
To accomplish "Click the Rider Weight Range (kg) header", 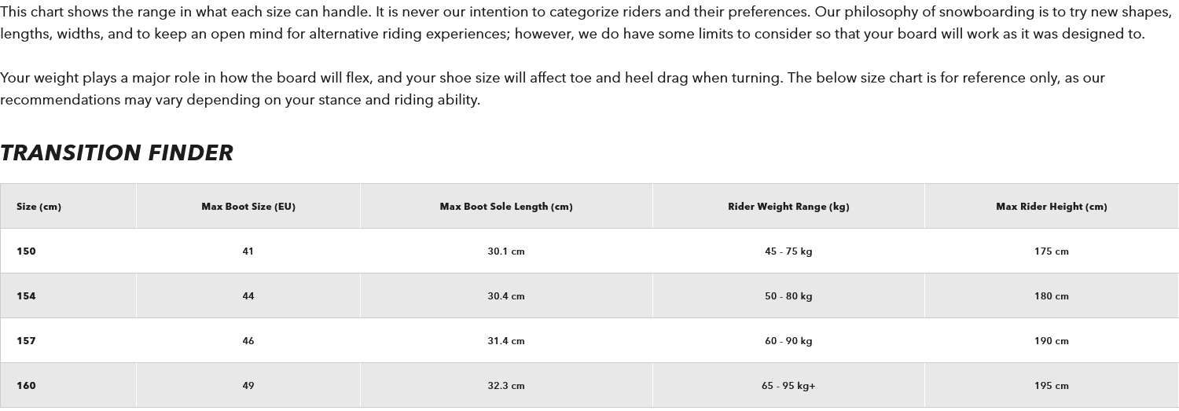I will [x=788, y=207].
